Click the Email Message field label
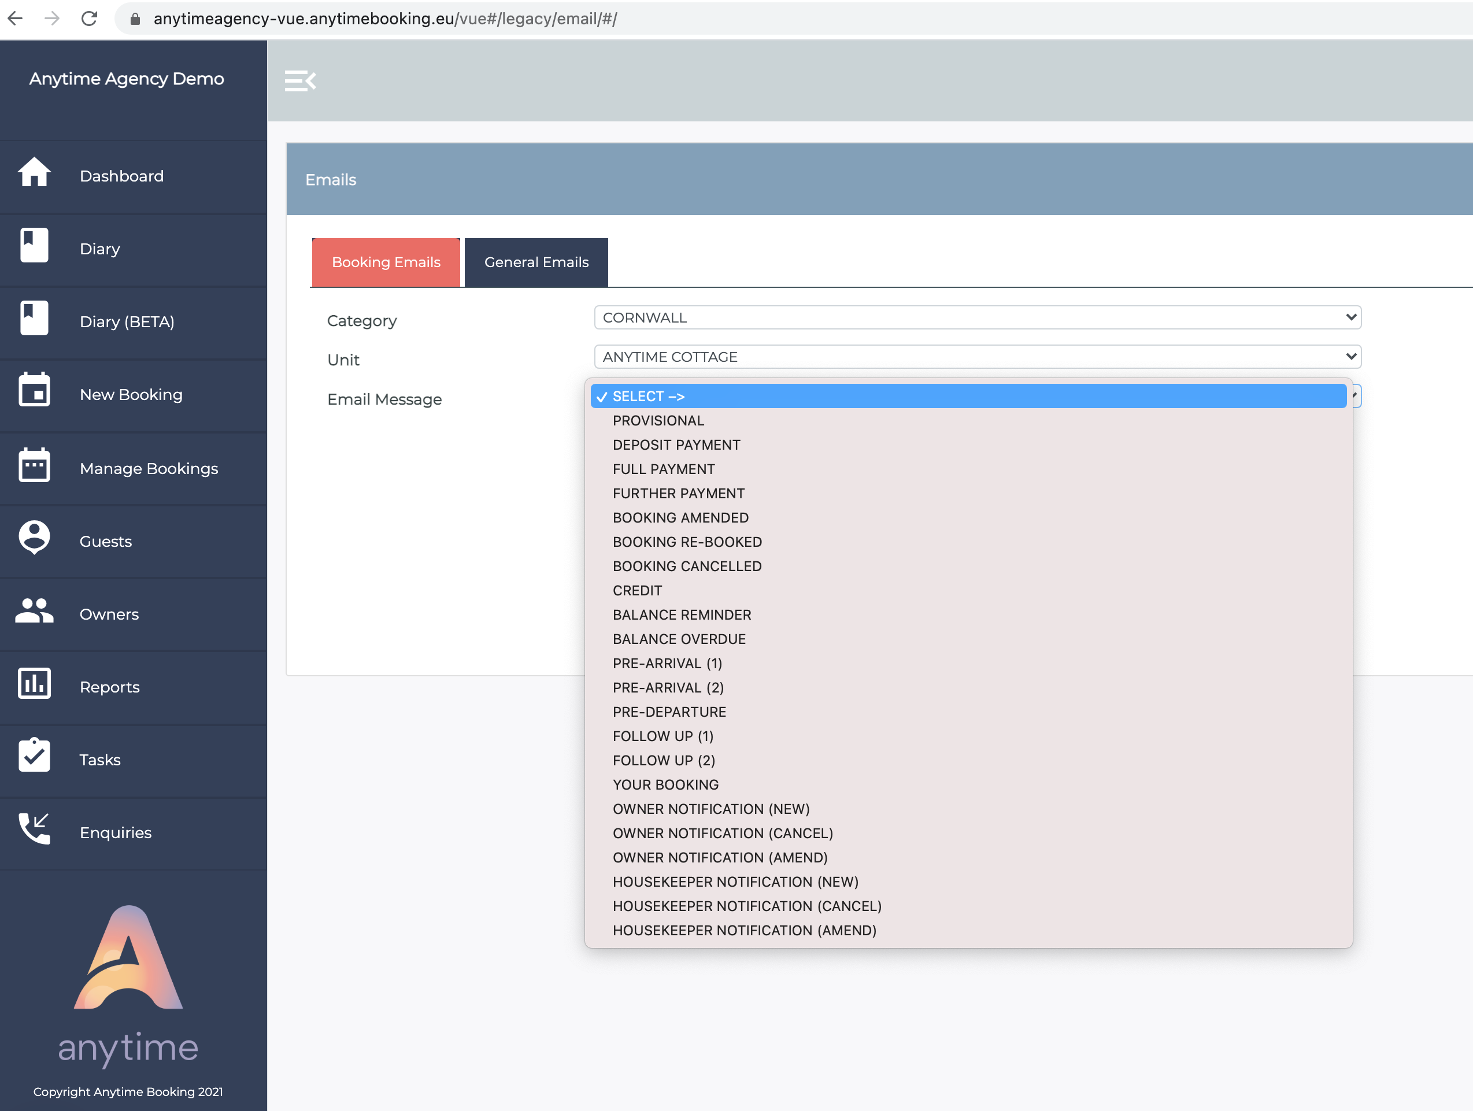Image resolution: width=1473 pixels, height=1111 pixels. pyautogui.click(x=384, y=399)
